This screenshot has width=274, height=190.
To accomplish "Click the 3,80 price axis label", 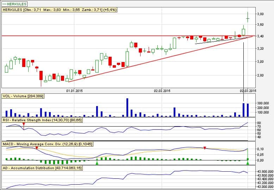I will [261, 14].
